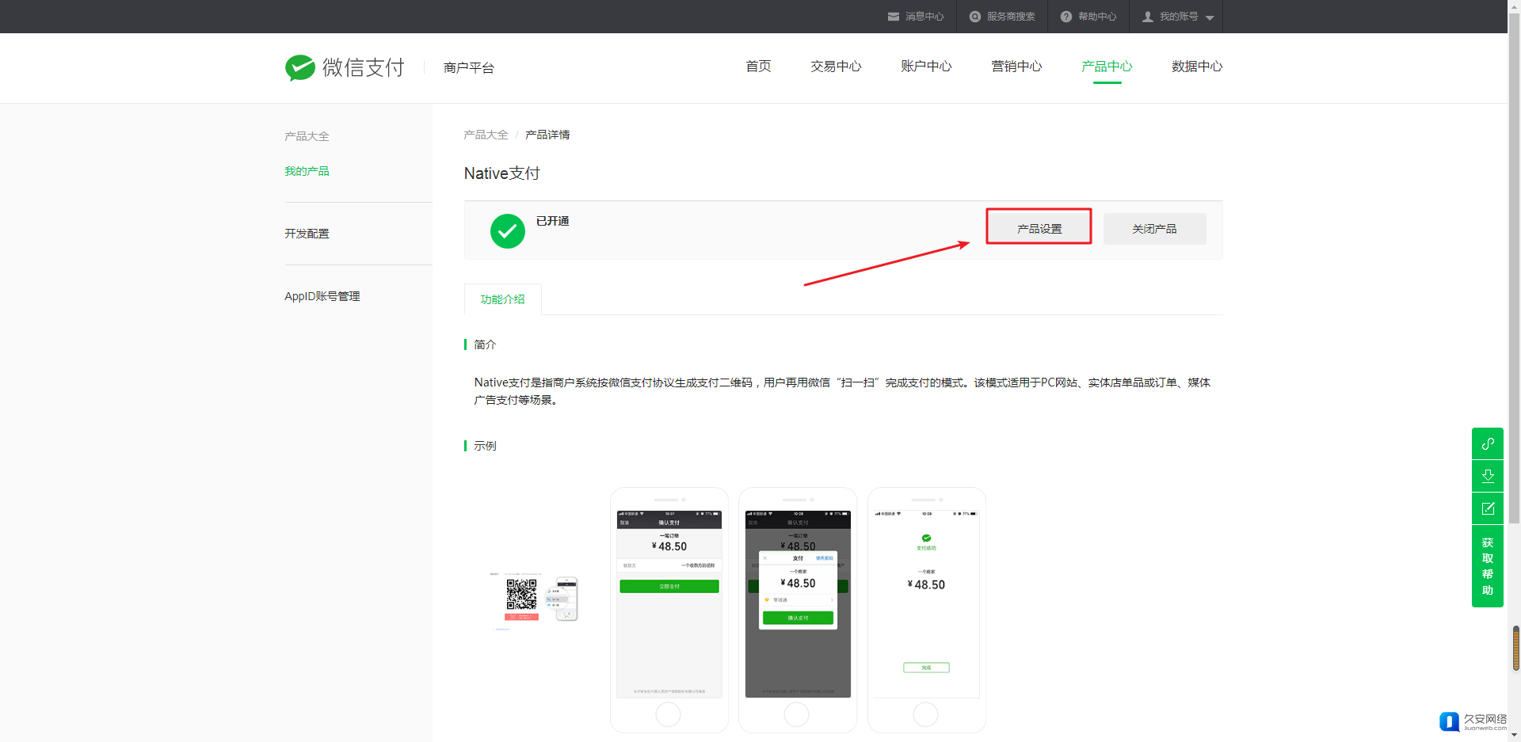Click the service provider search icon
Viewport: 1521px width, 742px height.
click(975, 17)
